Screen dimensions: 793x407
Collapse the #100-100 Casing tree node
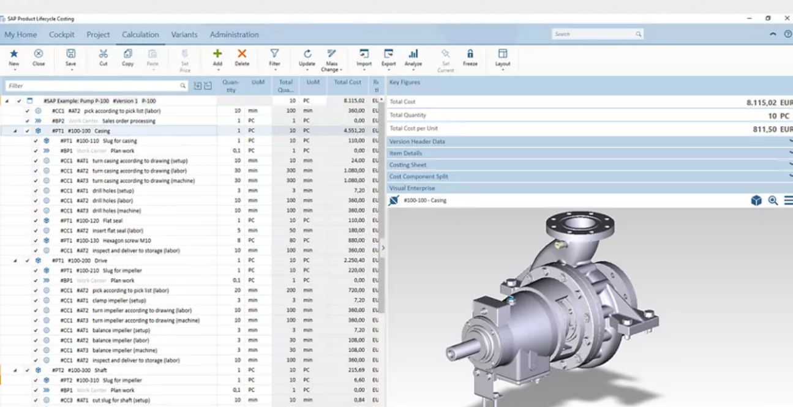tap(15, 131)
